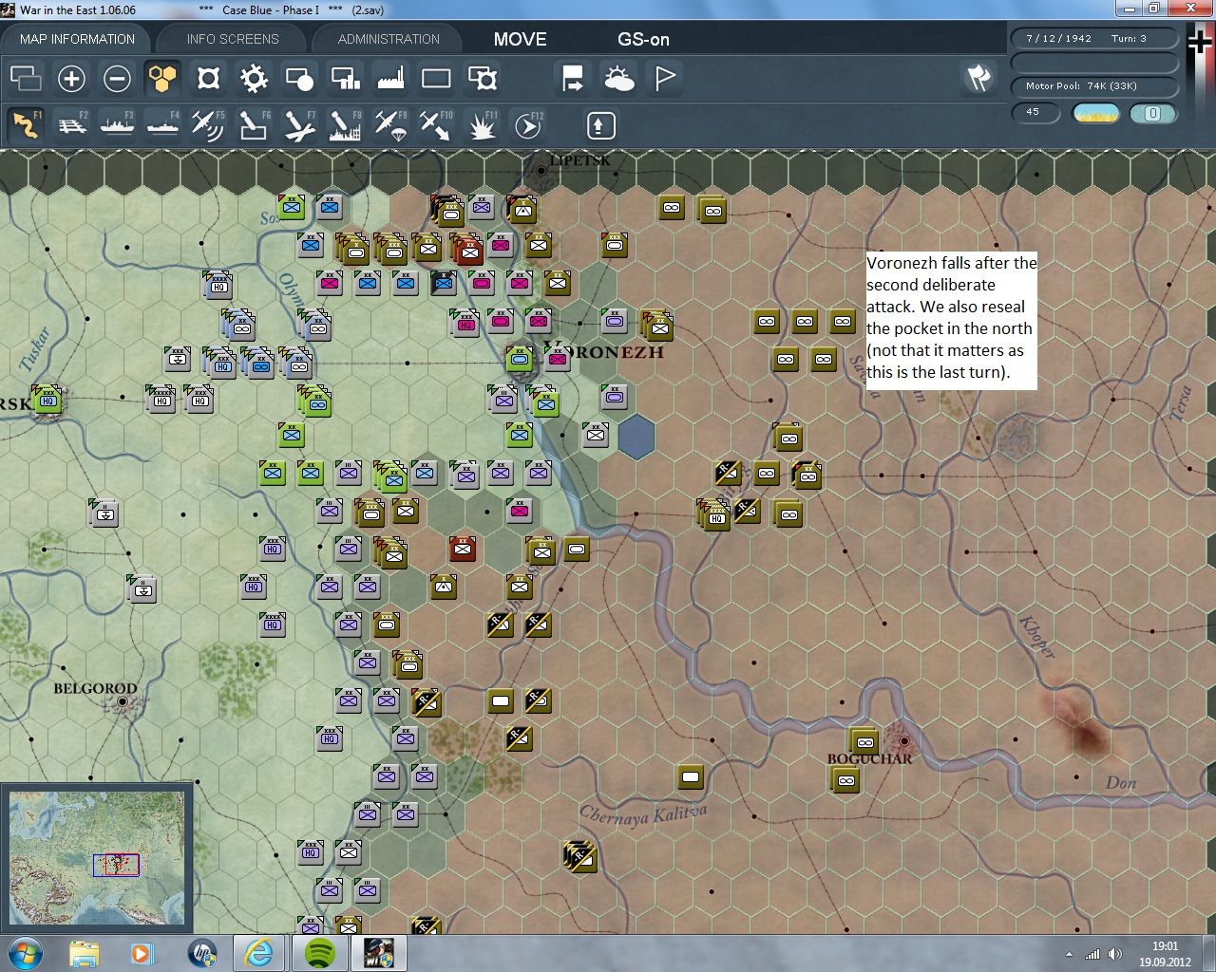Click the rectangle with bar chart icon
Viewport: 1216px width, 972px height.
pyautogui.click(x=345, y=78)
